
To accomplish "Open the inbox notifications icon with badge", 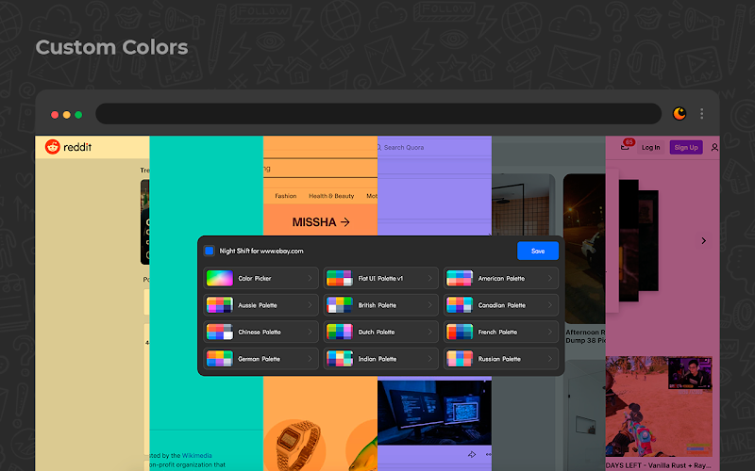I will pos(626,146).
